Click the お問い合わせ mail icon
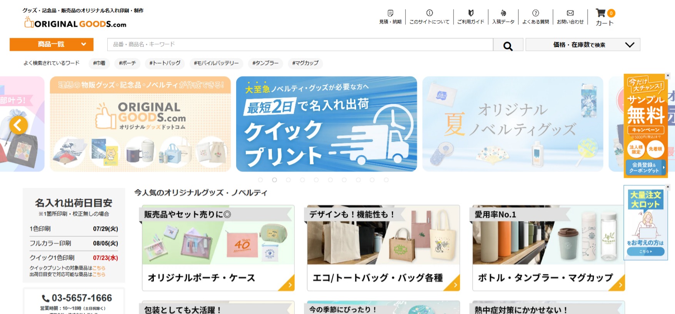Viewport: 675px width, 314px height. point(570,13)
